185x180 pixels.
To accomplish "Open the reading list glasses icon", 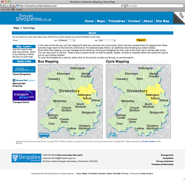I will coord(3,10).
